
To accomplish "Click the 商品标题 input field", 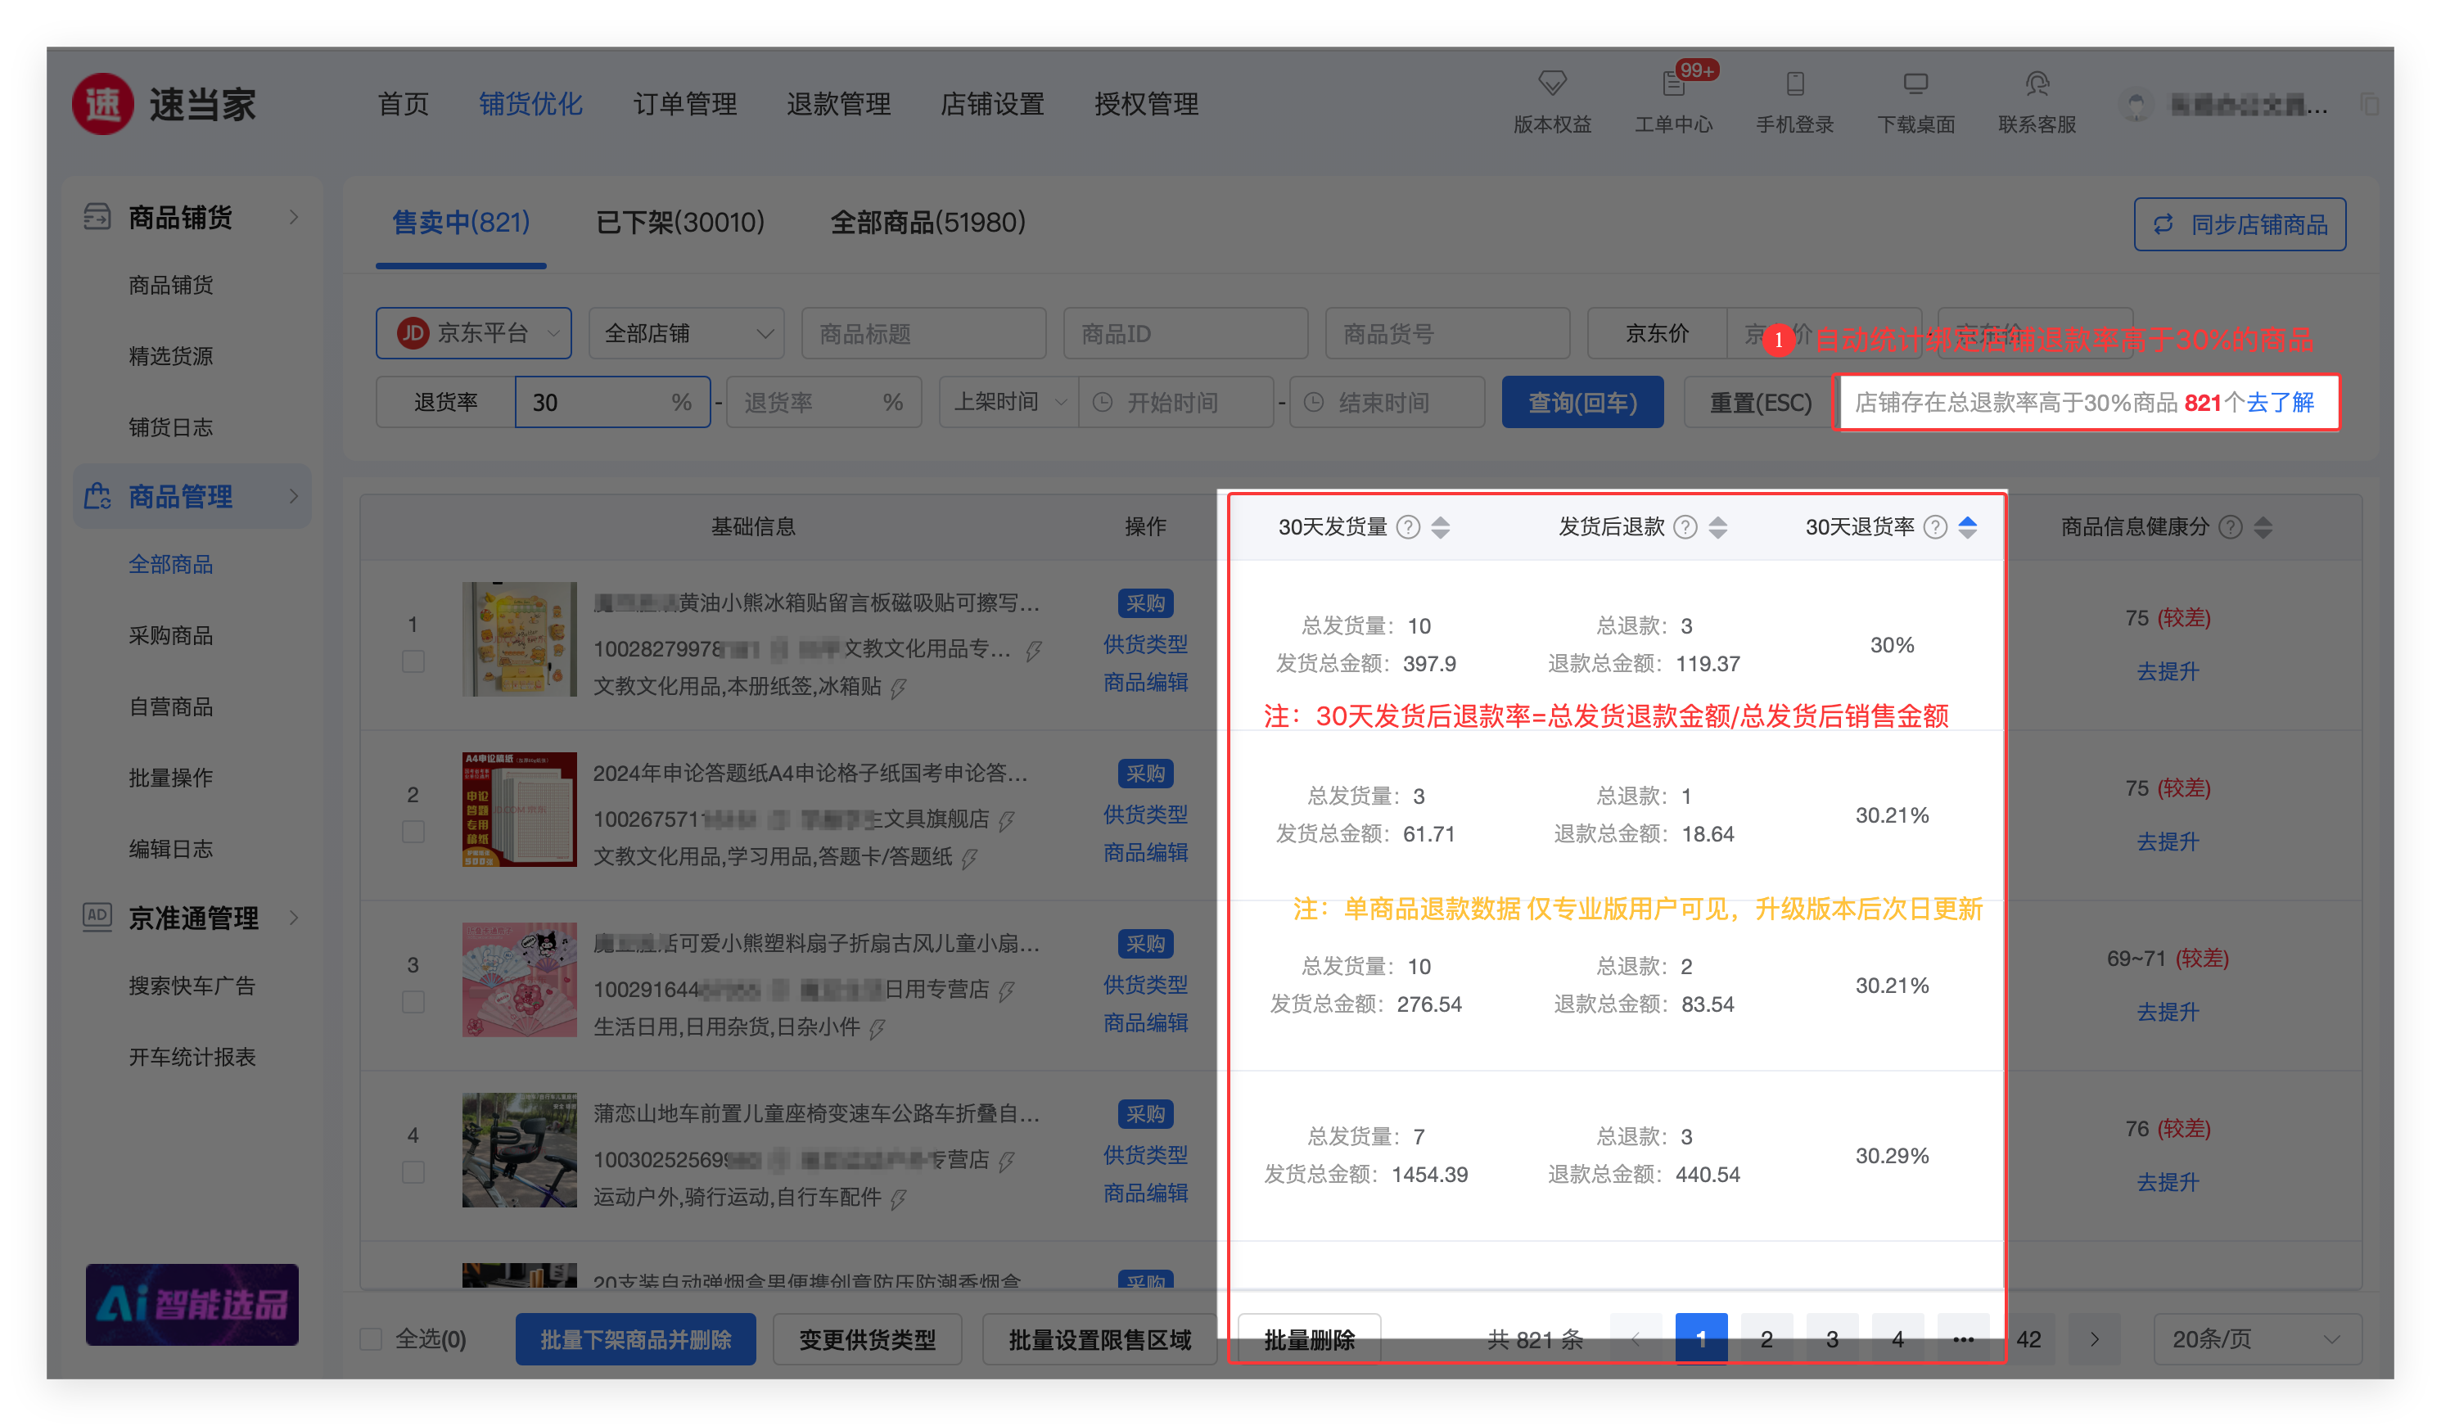I will click(923, 333).
